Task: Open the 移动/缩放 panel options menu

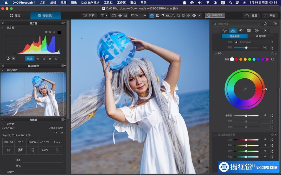Action: 63,66
